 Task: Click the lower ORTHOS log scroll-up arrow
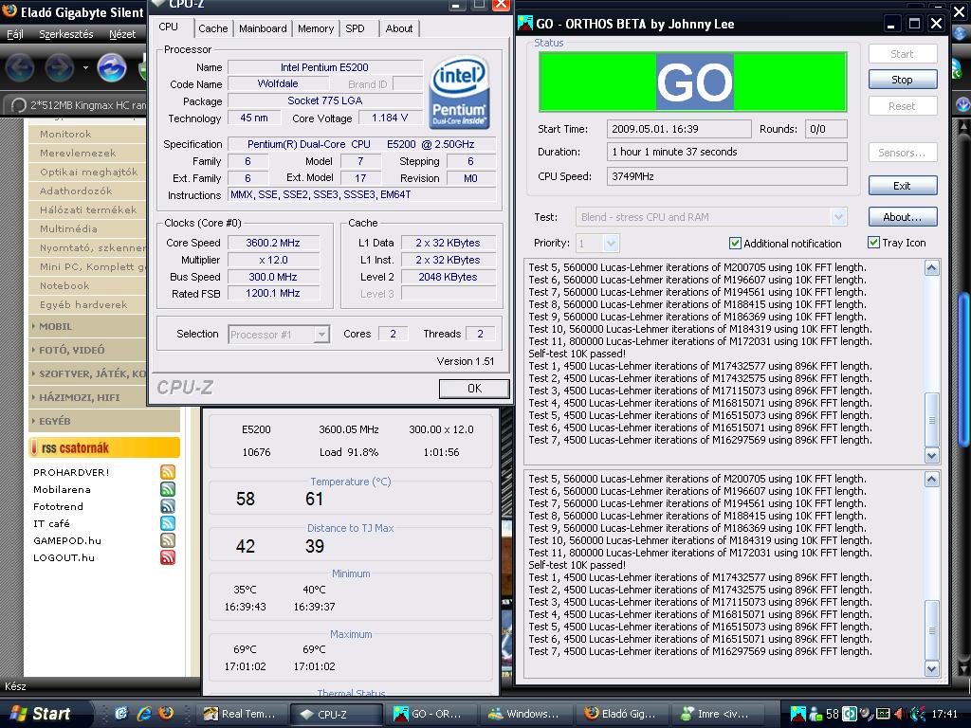[x=932, y=479]
